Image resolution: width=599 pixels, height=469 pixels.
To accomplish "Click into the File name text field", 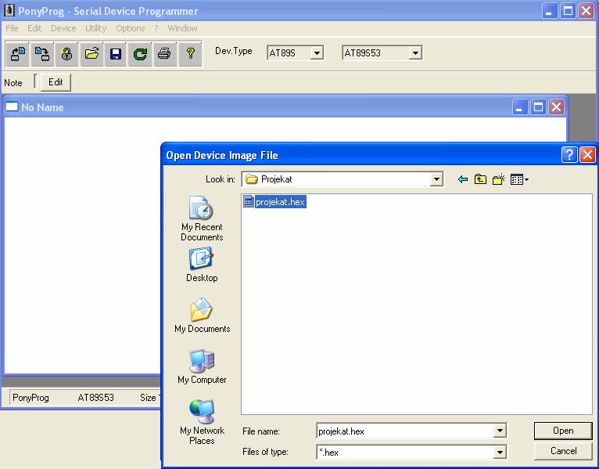I will point(405,431).
